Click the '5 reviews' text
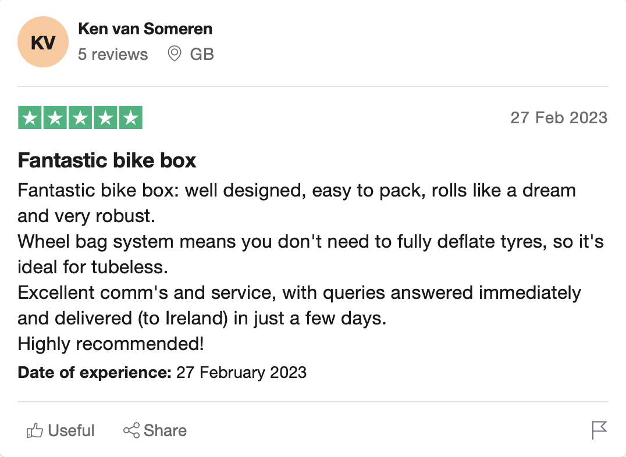 [x=113, y=54]
